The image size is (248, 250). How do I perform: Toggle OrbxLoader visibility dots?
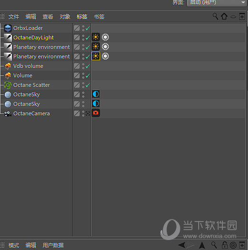coord(83,28)
